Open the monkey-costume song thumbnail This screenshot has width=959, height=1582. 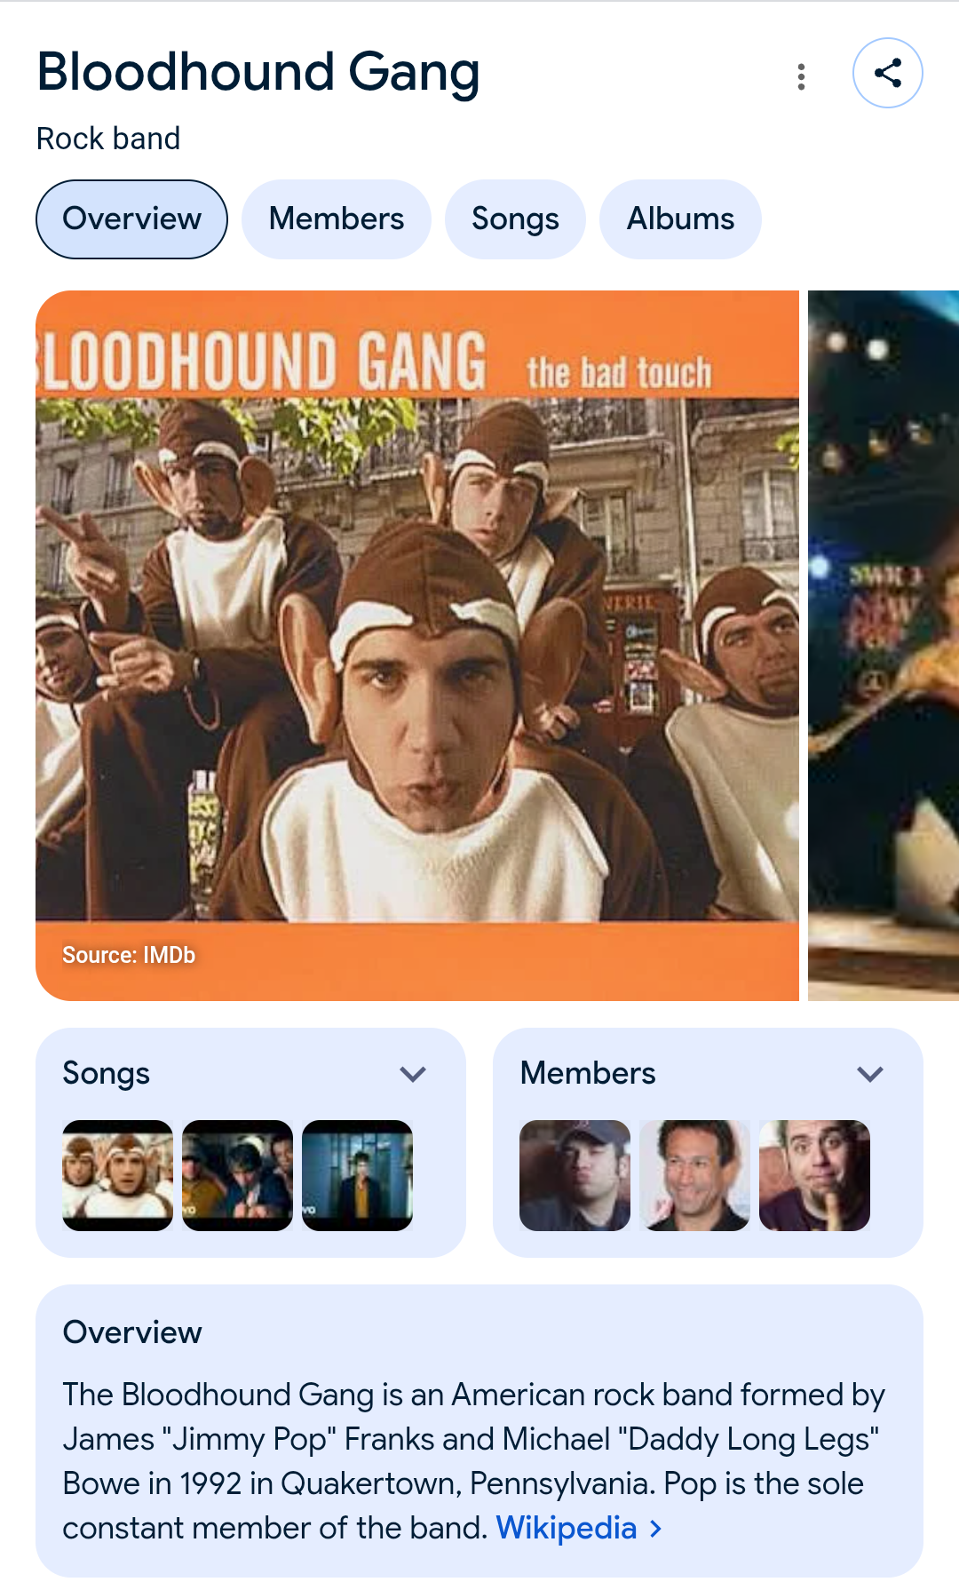click(x=117, y=1175)
